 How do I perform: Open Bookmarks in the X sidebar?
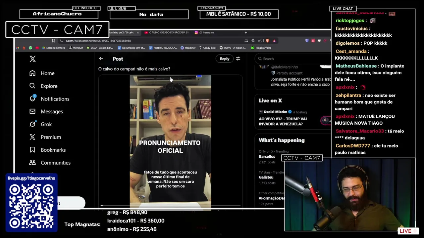point(47,150)
